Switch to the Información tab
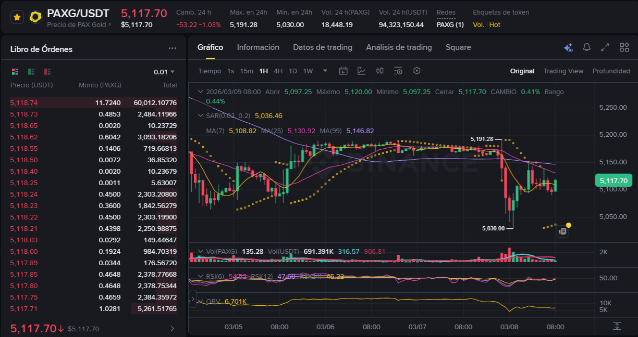The image size is (638, 337). [258, 47]
